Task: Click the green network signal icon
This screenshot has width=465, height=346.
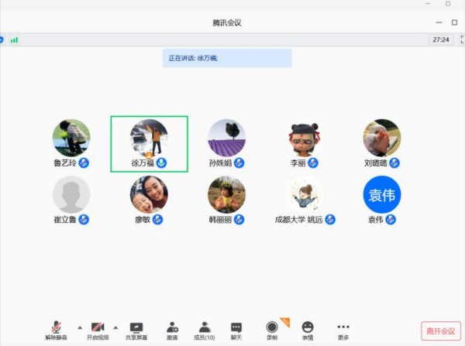Action: pyautogui.click(x=14, y=39)
